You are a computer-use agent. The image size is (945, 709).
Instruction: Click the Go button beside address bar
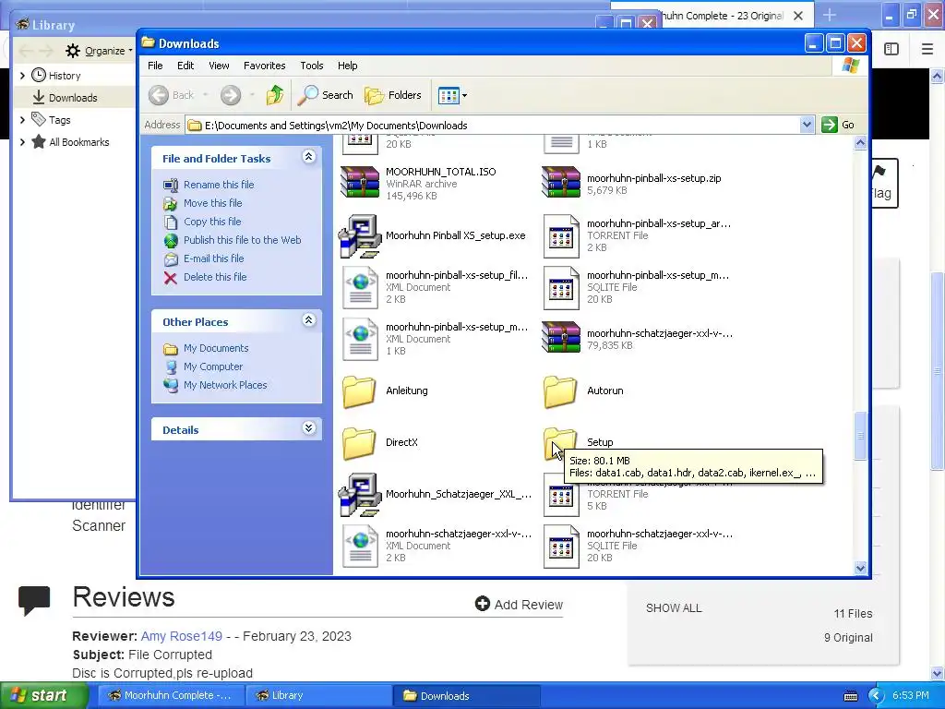coord(838,125)
